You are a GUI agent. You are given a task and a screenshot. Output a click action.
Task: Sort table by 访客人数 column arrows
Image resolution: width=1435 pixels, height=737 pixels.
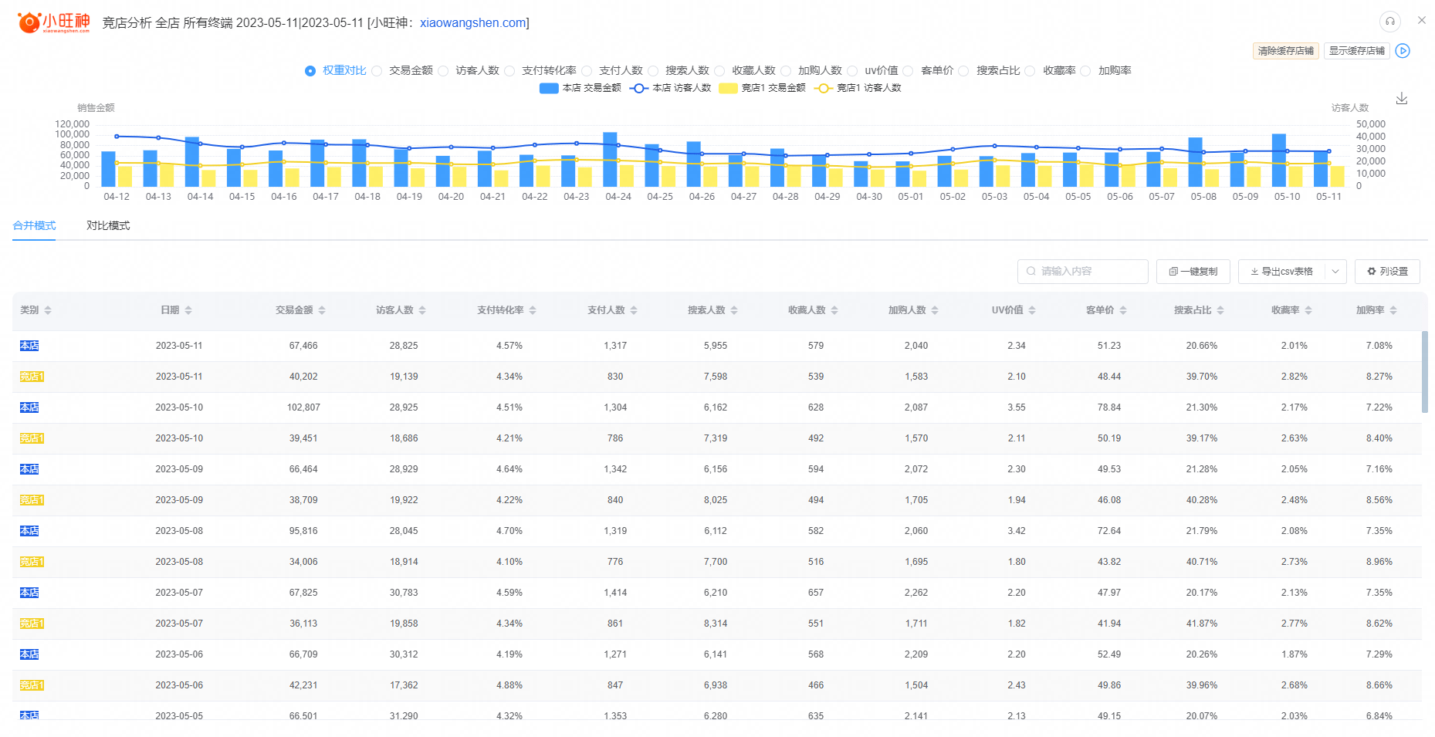coord(422,310)
